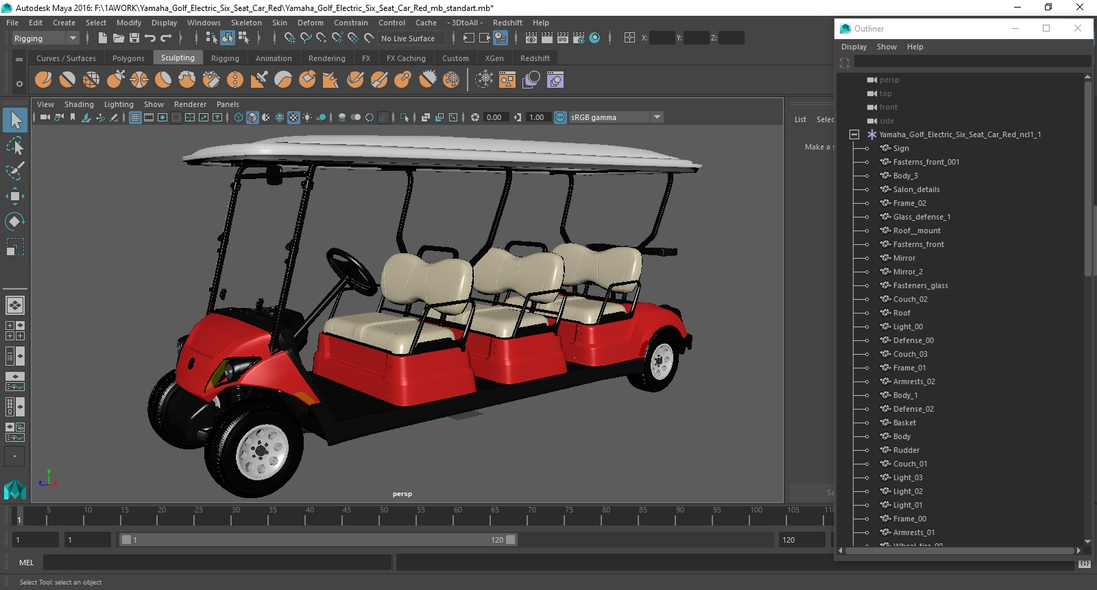Choose the Flatten sculpting brush
The image size is (1097, 590).
[x=163, y=80]
